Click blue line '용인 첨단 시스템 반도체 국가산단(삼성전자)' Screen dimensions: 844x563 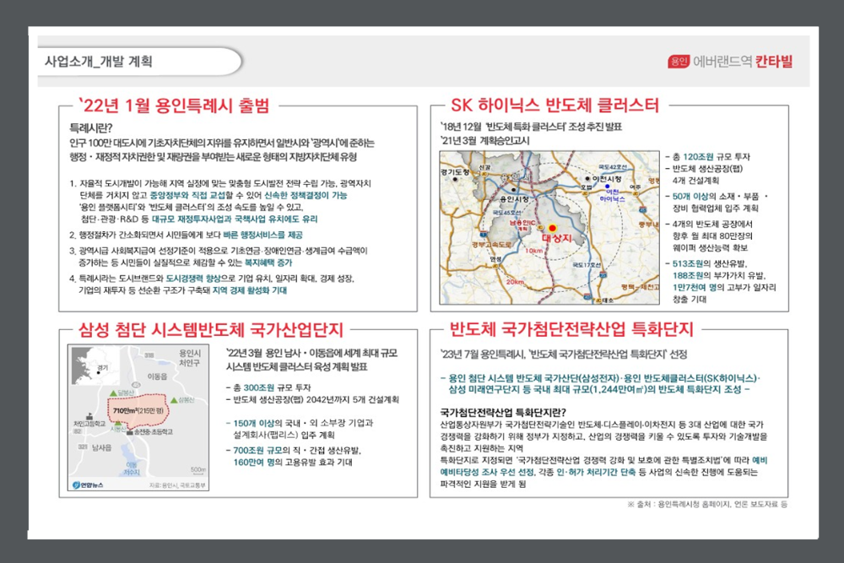pos(601,384)
